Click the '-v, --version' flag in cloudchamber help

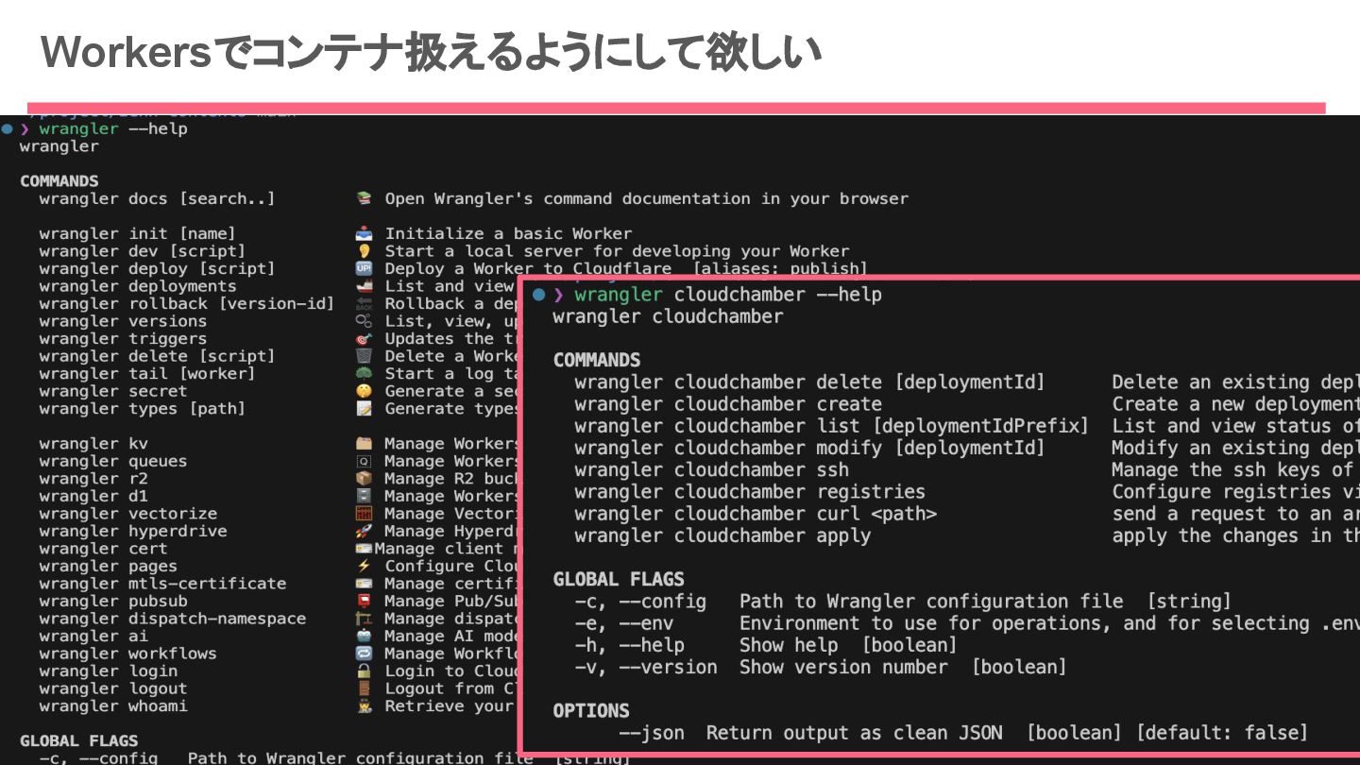(x=645, y=667)
